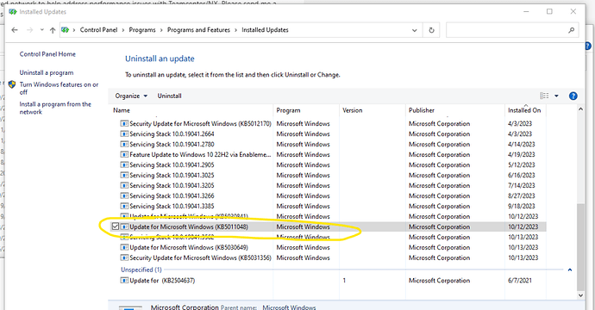Select Servicing Stack 10.0.19041.3205 row
Viewport: 595px width, 310px height.
click(x=329, y=185)
